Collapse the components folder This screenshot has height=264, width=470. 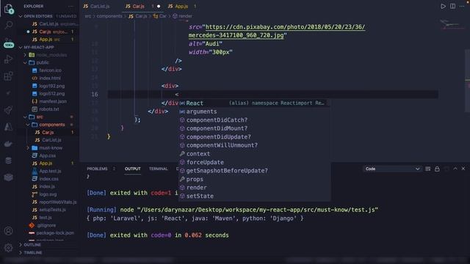[x=48, y=125]
